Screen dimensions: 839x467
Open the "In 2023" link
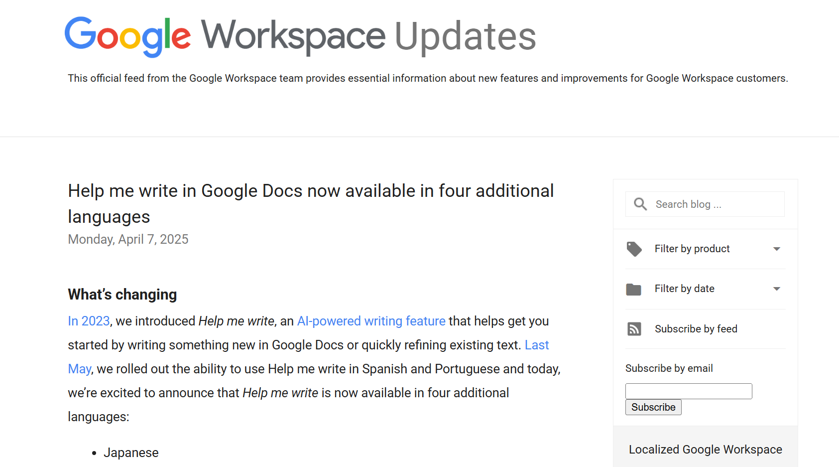tap(89, 321)
